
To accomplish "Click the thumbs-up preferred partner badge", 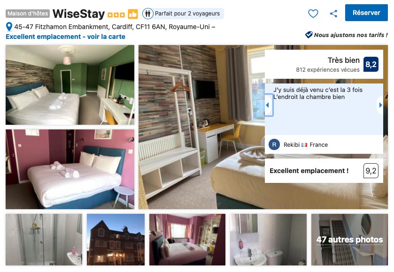I will 133,14.
